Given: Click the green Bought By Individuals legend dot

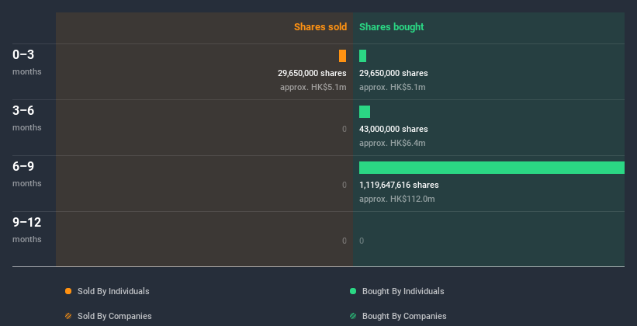Looking at the screenshot, I should click(x=353, y=291).
